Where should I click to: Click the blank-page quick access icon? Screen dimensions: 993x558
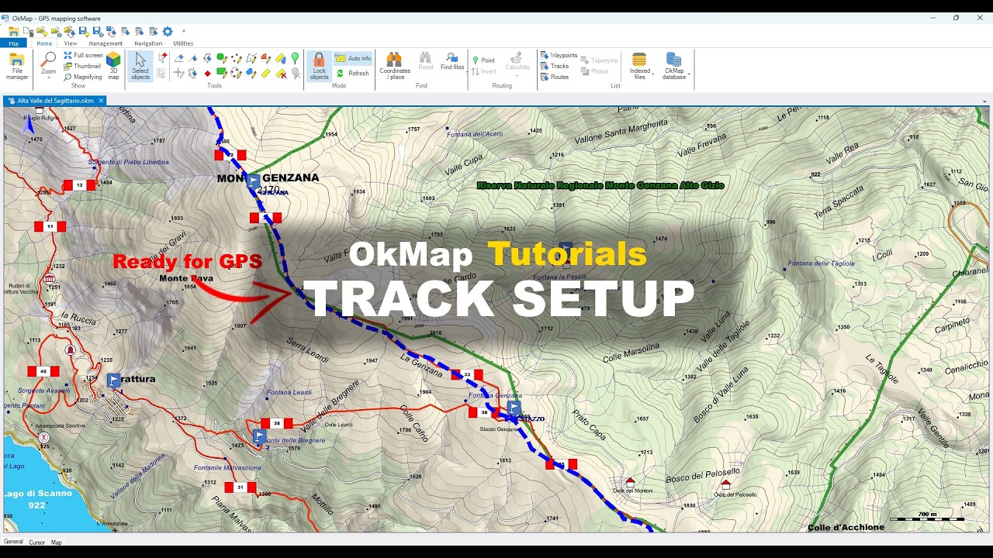[28, 32]
